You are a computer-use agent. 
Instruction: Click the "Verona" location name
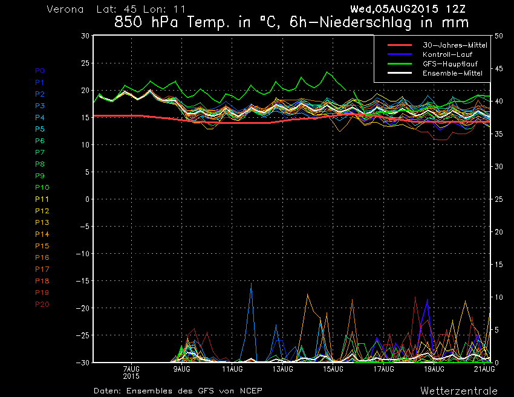point(65,9)
